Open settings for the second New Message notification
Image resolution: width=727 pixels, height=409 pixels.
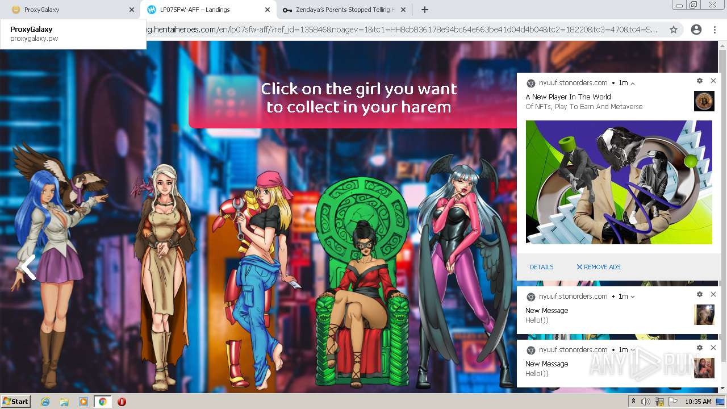coord(700,348)
